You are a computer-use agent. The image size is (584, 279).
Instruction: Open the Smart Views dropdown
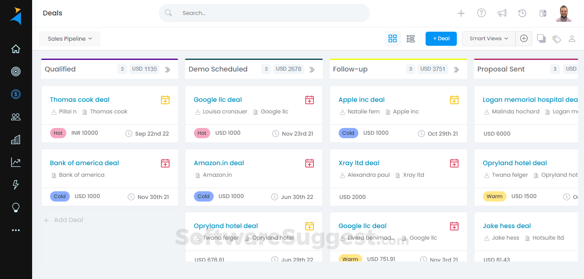pos(489,39)
